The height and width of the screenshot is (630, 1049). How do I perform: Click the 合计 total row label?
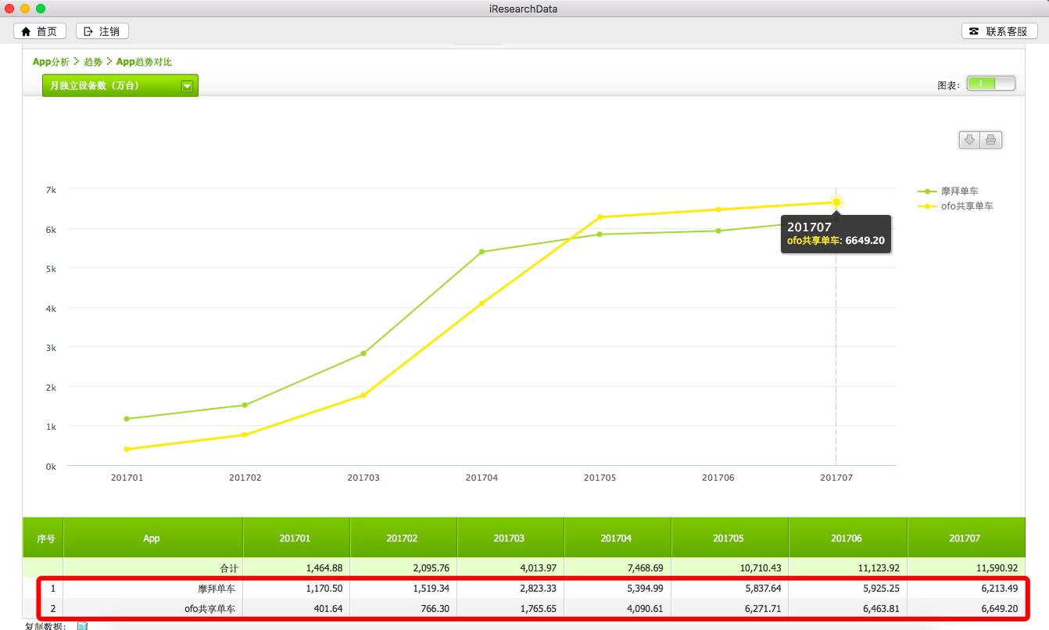click(x=228, y=568)
